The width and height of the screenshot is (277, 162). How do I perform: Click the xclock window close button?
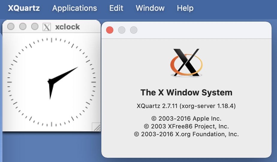point(11,26)
